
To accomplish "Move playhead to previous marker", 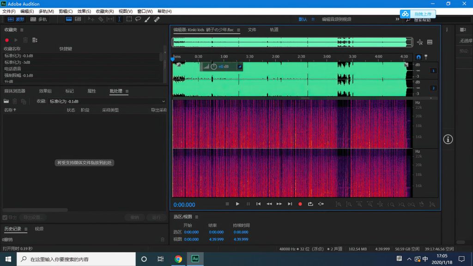I will click(x=259, y=204).
